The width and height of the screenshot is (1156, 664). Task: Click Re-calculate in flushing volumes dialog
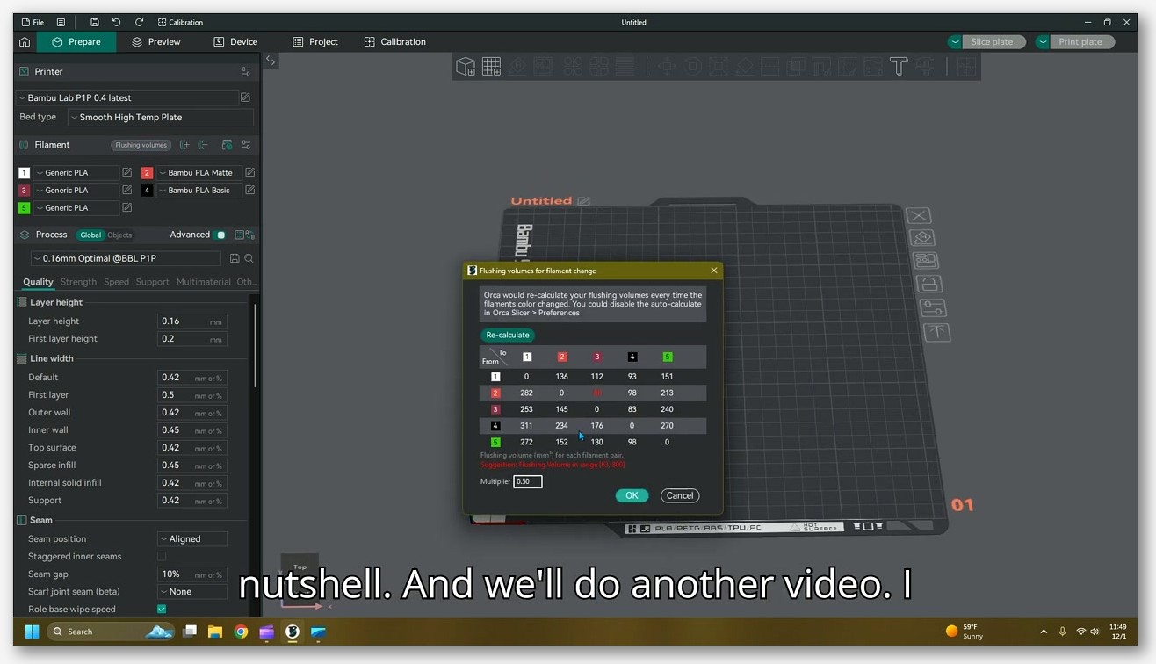click(x=508, y=335)
